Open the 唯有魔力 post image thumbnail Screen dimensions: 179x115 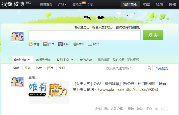(48, 92)
